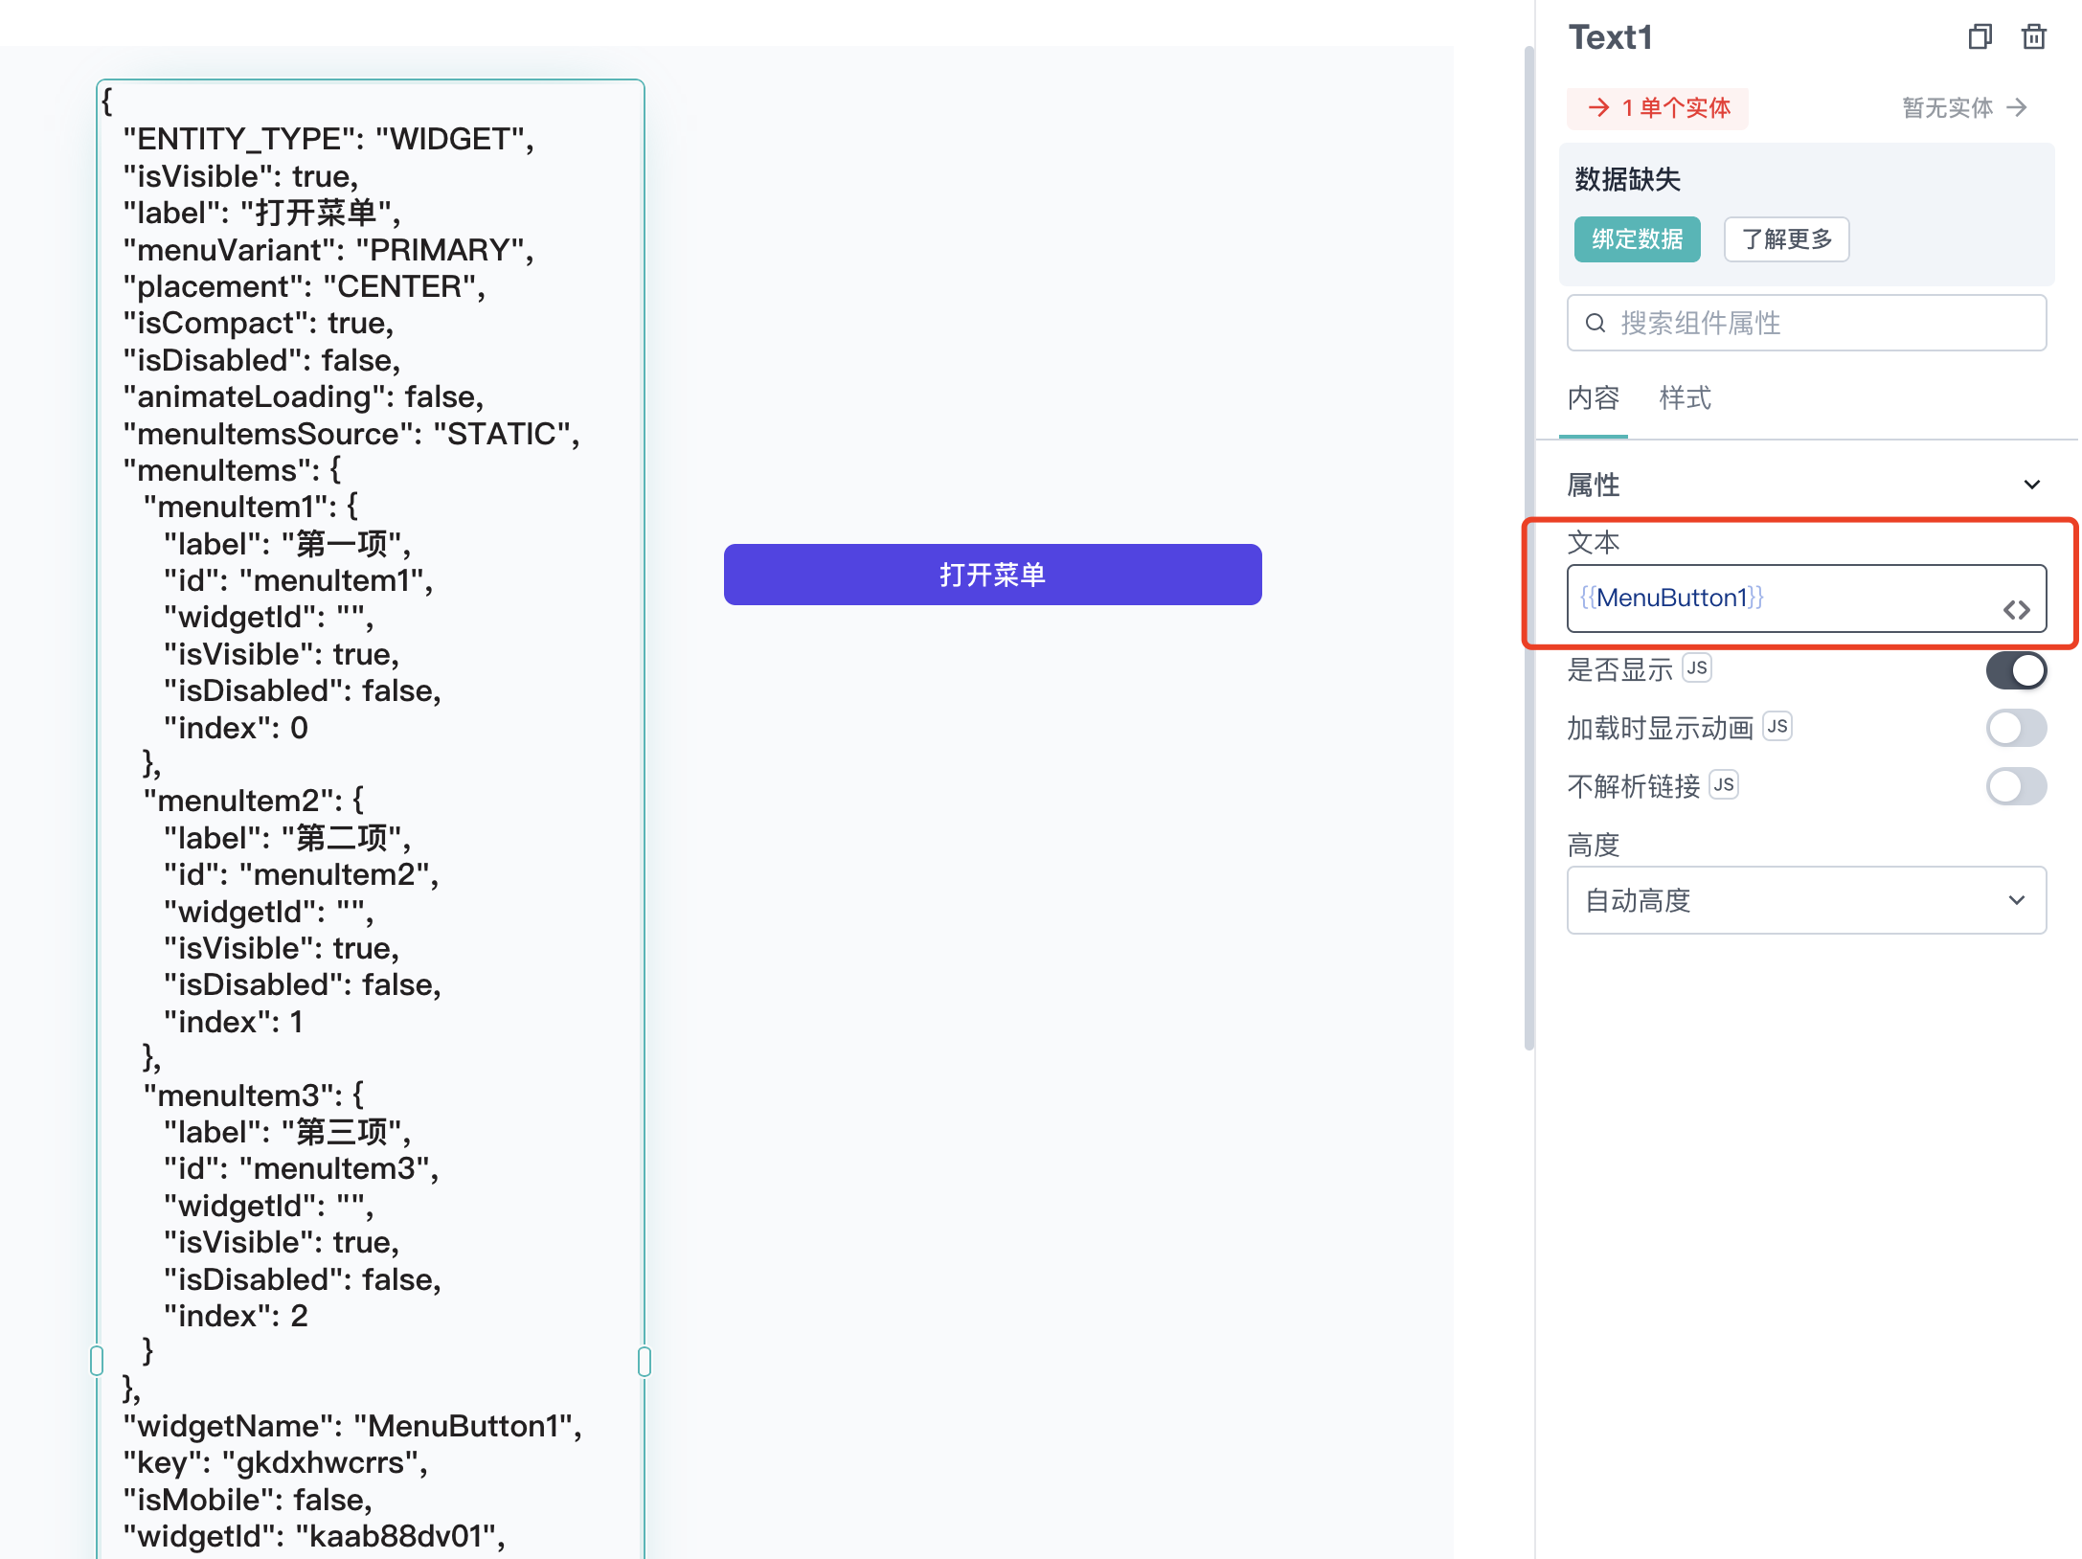Click the search magnifier icon in property search
Screen dimensions: 2082x1559
[x=1595, y=323]
